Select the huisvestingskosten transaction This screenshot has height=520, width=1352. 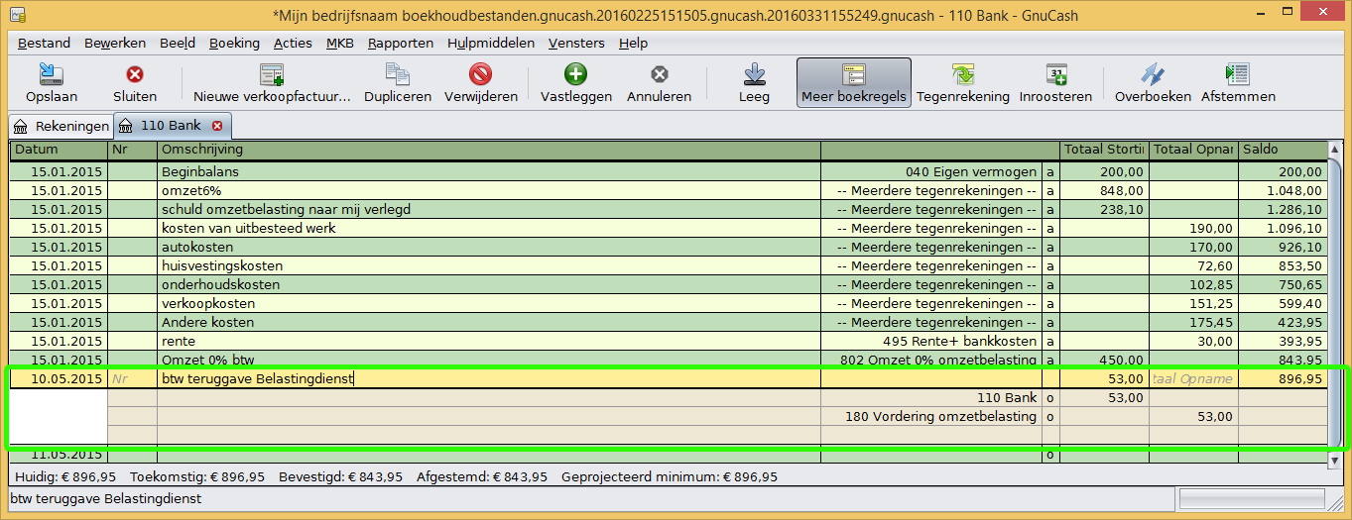[x=669, y=265]
